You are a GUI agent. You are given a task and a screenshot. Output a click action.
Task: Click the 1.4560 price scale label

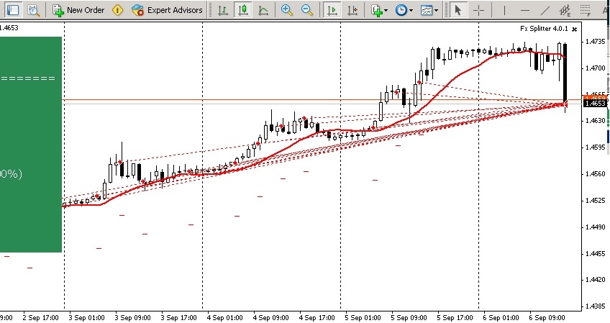pos(595,174)
